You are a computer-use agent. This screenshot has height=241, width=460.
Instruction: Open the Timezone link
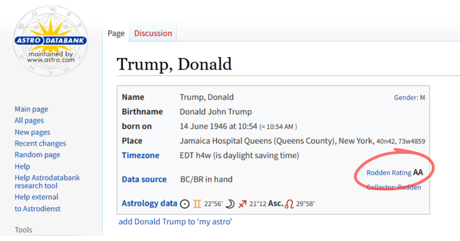click(x=141, y=155)
